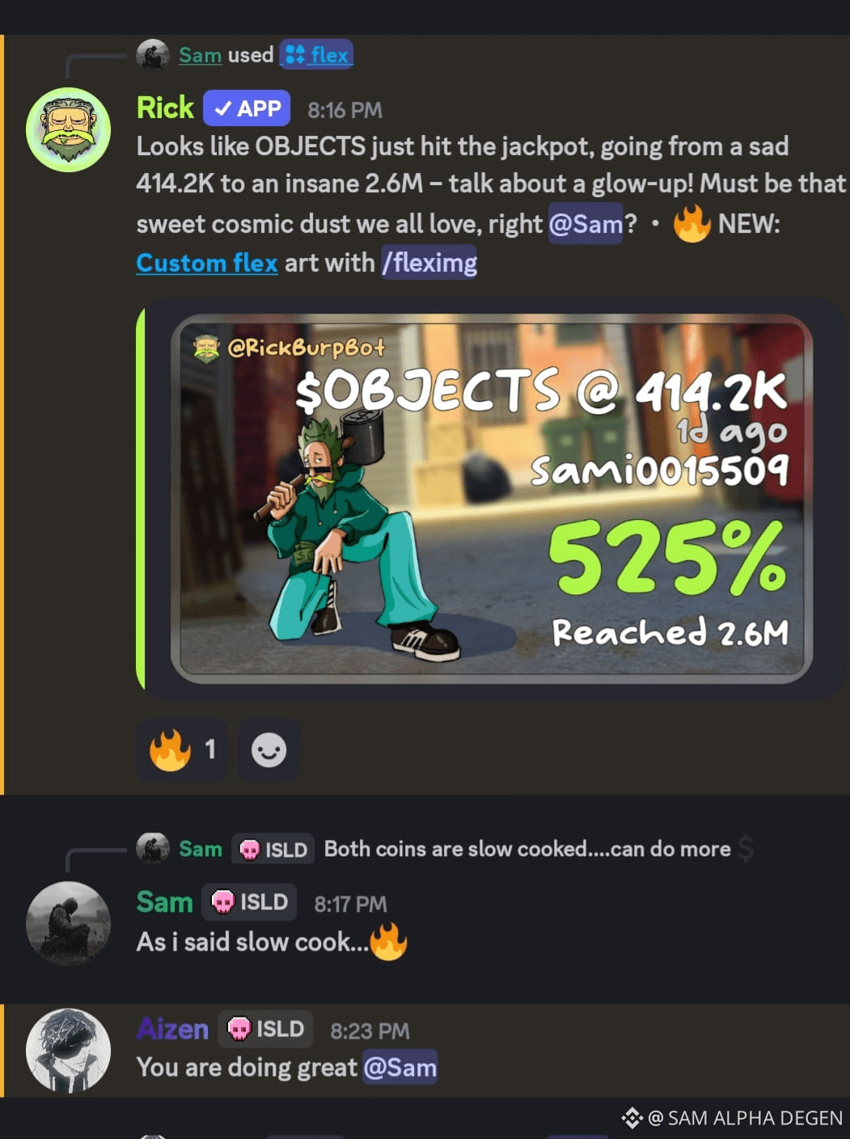Click Rick's username in message header
Viewport: 850px width, 1139px height.
[165, 108]
